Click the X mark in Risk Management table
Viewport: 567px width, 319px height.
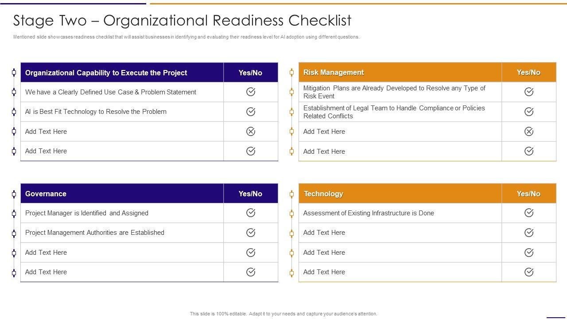click(x=529, y=132)
